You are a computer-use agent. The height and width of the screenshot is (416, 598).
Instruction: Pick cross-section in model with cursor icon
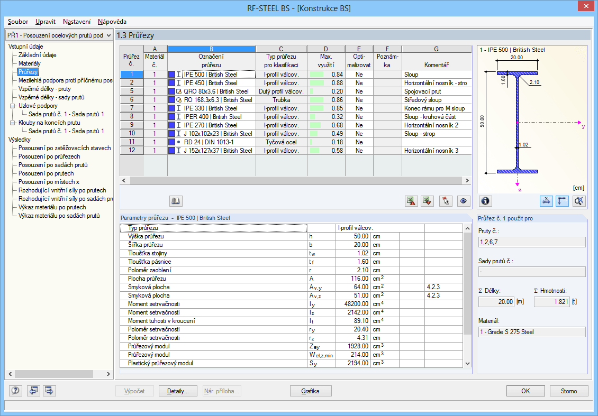[446, 201]
